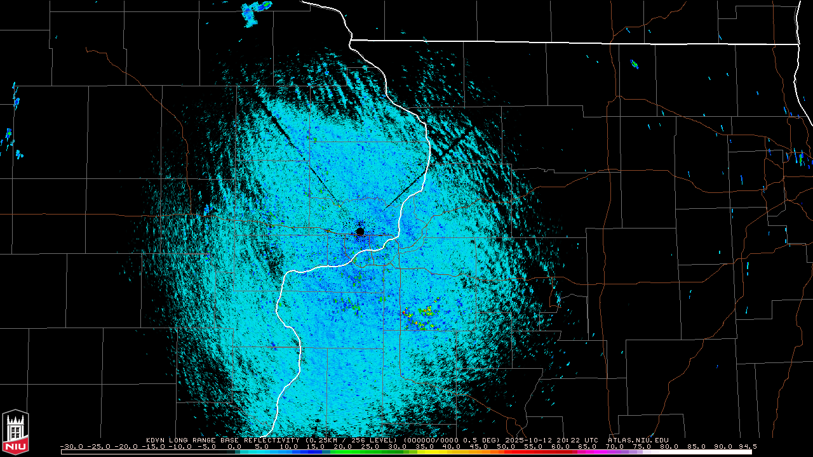Click the ATLAS.NIU.EDU text
The width and height of the screenshot is (813, 457).
tap(638, 440)
